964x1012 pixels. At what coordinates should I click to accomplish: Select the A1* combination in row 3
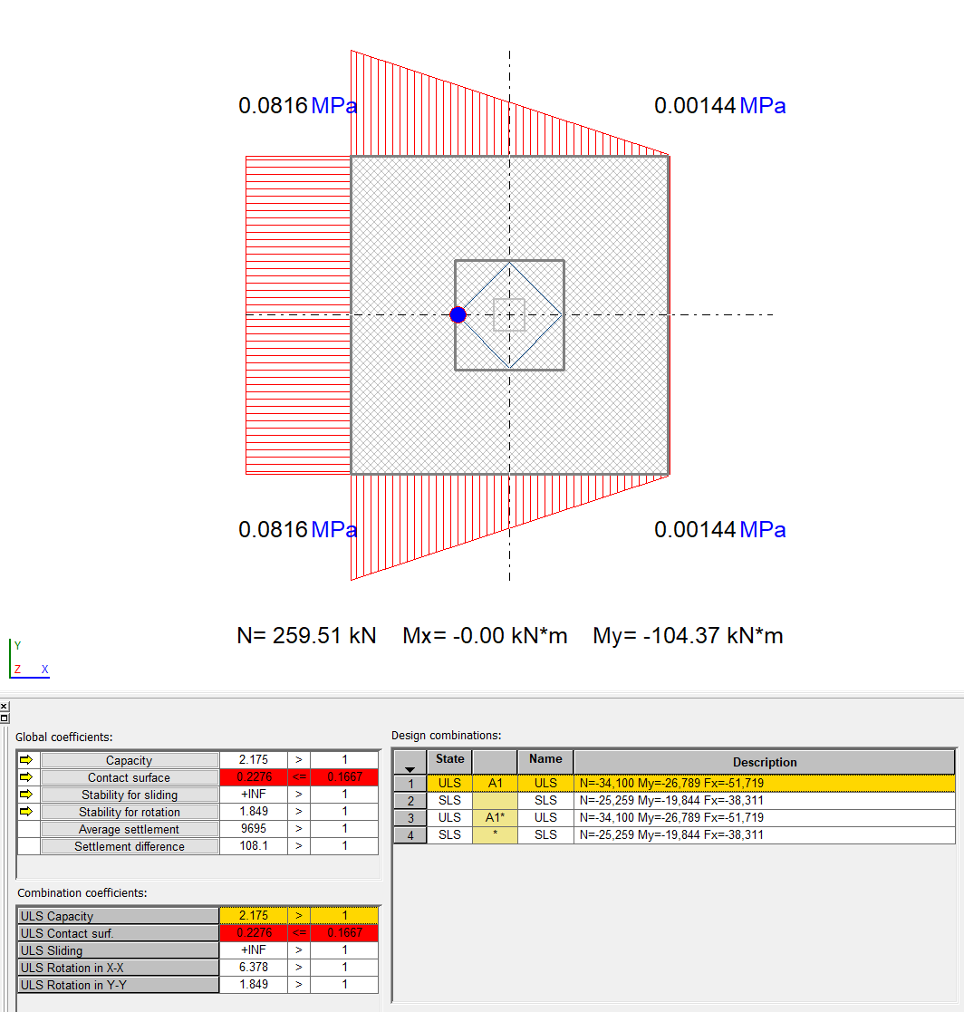[x=496, y=817]
